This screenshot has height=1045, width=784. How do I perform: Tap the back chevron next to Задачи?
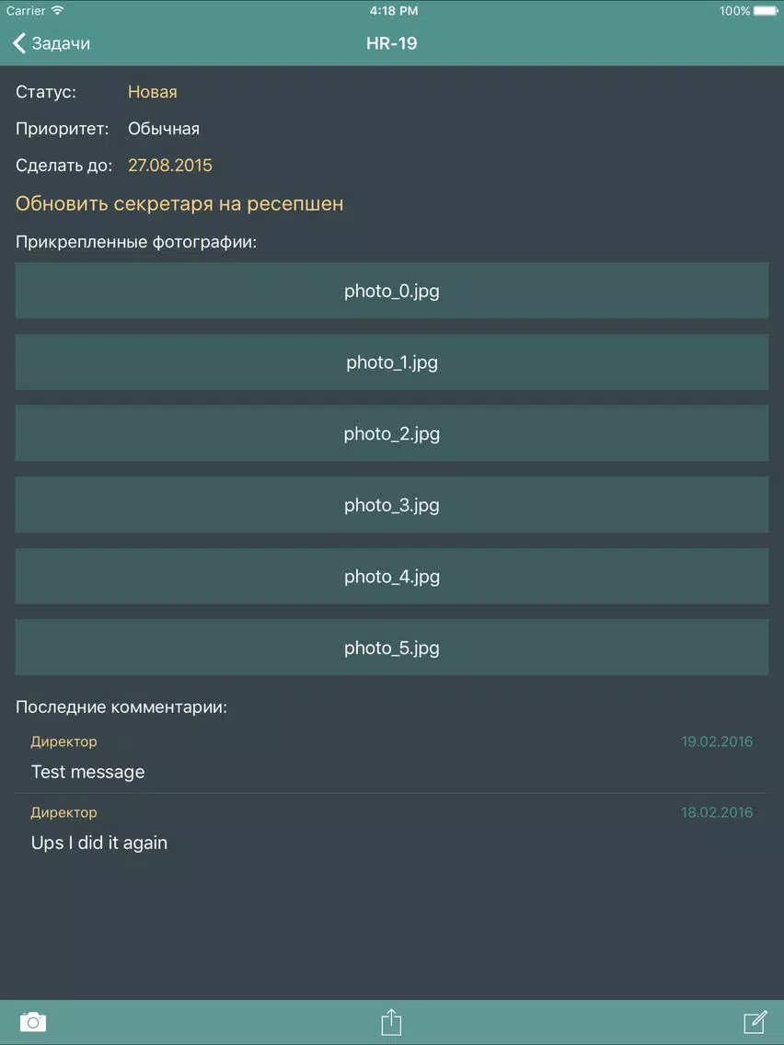[19, 43]
